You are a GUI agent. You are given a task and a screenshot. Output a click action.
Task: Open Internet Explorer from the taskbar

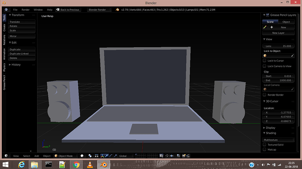21,165
